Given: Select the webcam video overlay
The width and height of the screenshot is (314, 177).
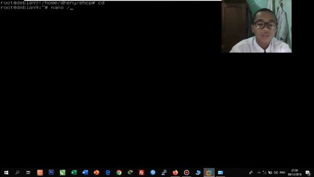Looking at the screenshot, I should tap(257, 26).
